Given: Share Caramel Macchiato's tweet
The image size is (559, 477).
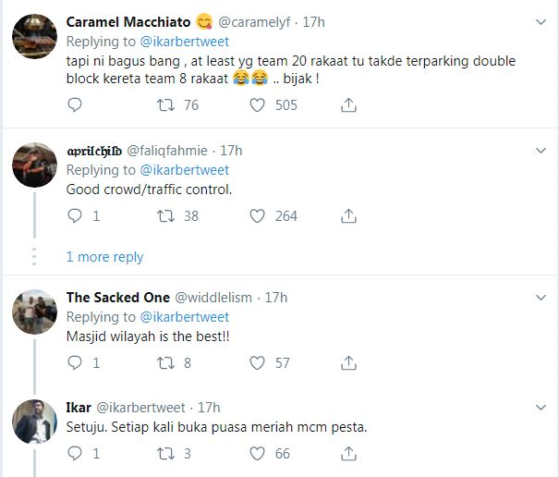Looking at the screenshot, I should [x=349, y=105].
